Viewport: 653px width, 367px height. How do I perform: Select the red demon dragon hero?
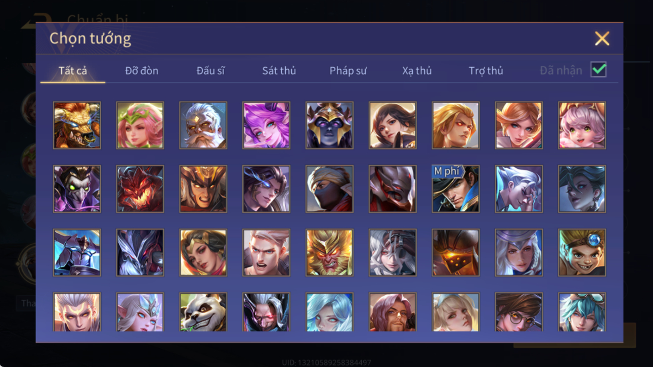[x=140, y=189]
